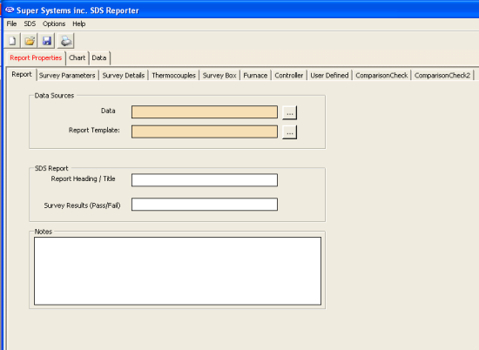Browse for a Report Template file
Screen dimensions: 479x350
click(x=290, y=132)
